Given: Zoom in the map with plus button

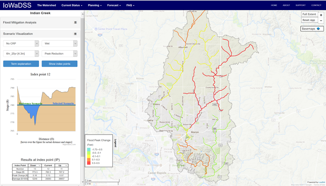Looking at the screenshot, I should 321,15.
